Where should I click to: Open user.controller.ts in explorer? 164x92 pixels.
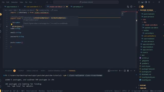coord(150,36)
